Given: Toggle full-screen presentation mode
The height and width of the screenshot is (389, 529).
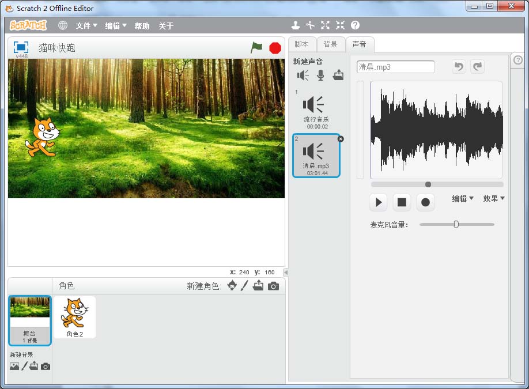Looking at the screenshot, I should pyautogui.click(x=21, y=47).
